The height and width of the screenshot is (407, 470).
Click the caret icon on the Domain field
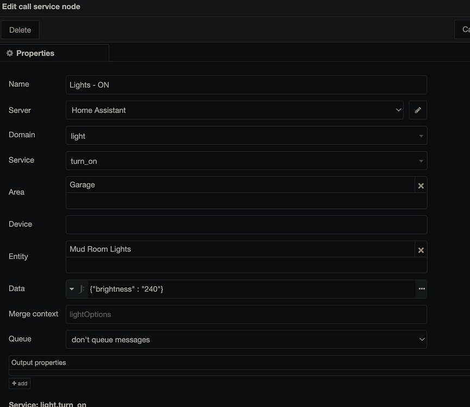[x=421, y=135]
